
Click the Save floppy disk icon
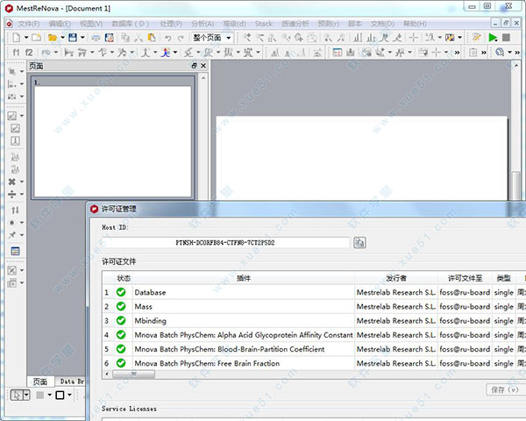73,38
